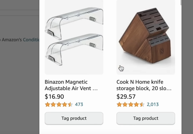The height and width of the screenshot is (134, 193).
Task: Click the $29.57 knife block price
Action: 126,97
